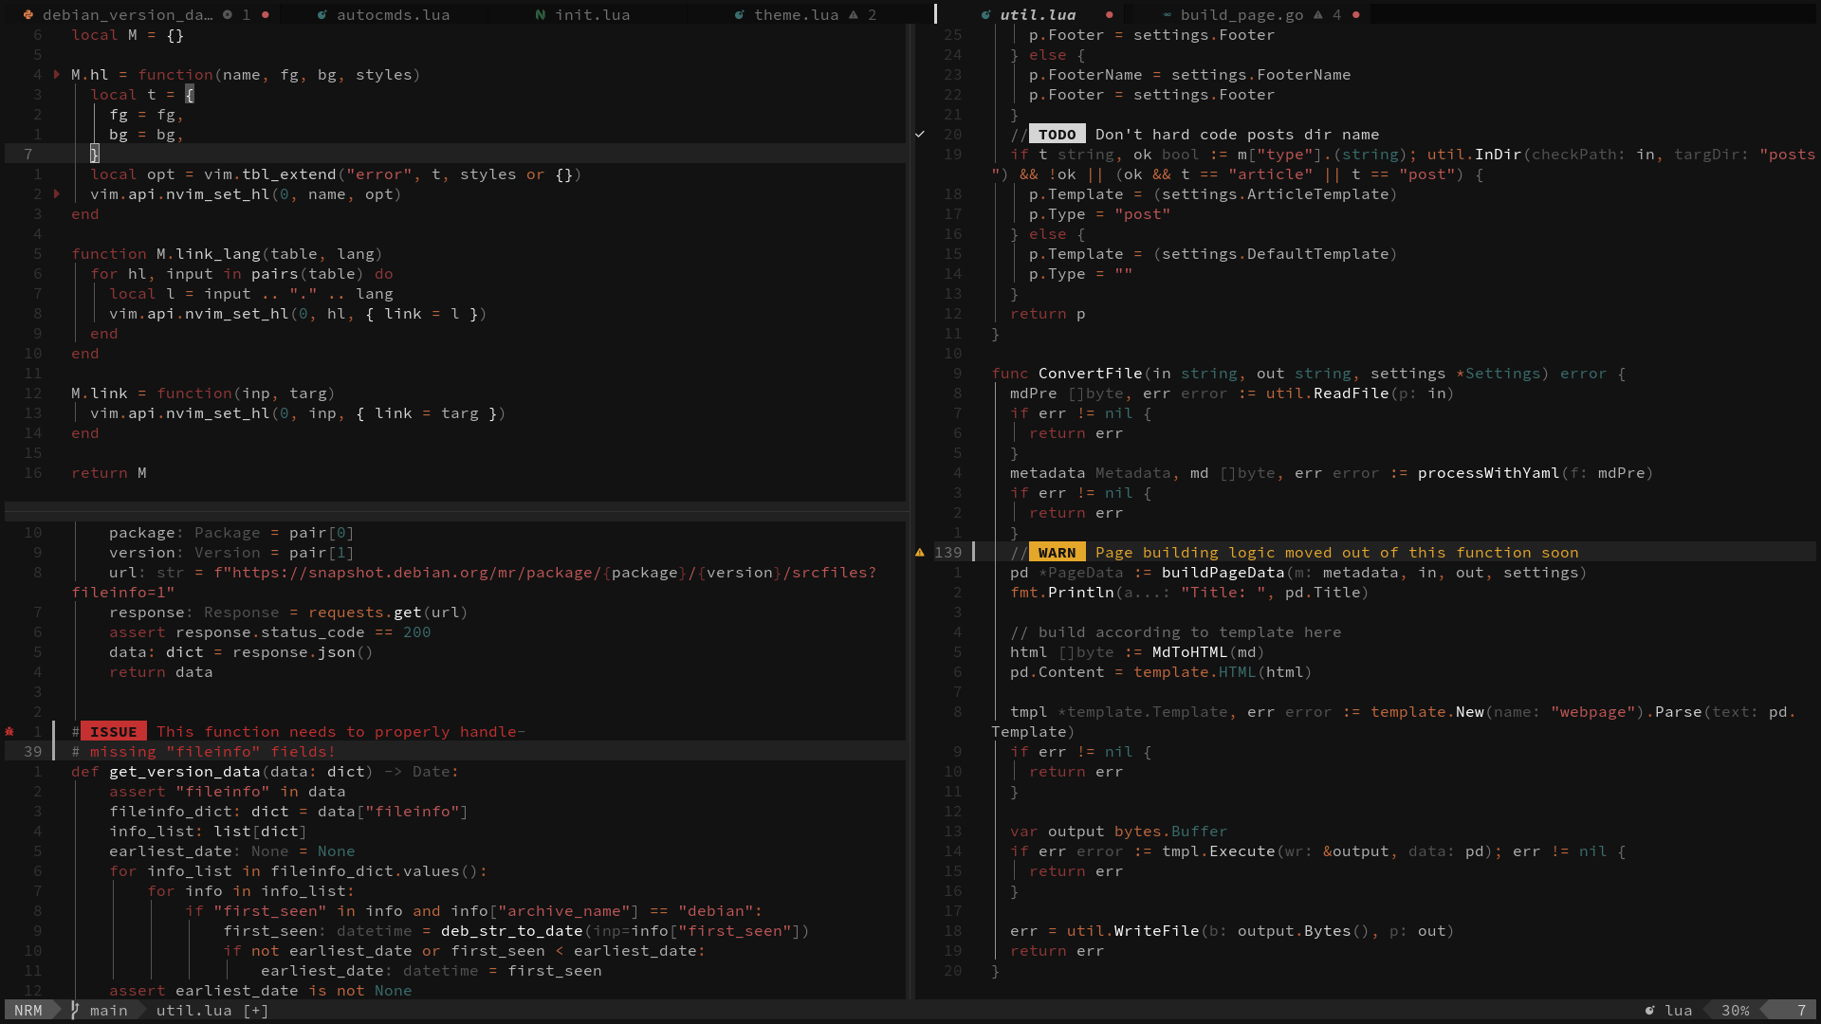Switch to the theme.lua buffer tab

click(795, 14)
